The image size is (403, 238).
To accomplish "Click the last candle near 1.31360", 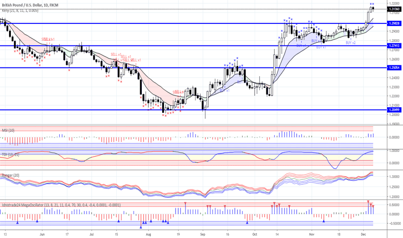I will 373,9.
